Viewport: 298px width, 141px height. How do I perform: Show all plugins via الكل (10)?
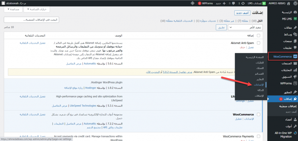tap(257, 21)
